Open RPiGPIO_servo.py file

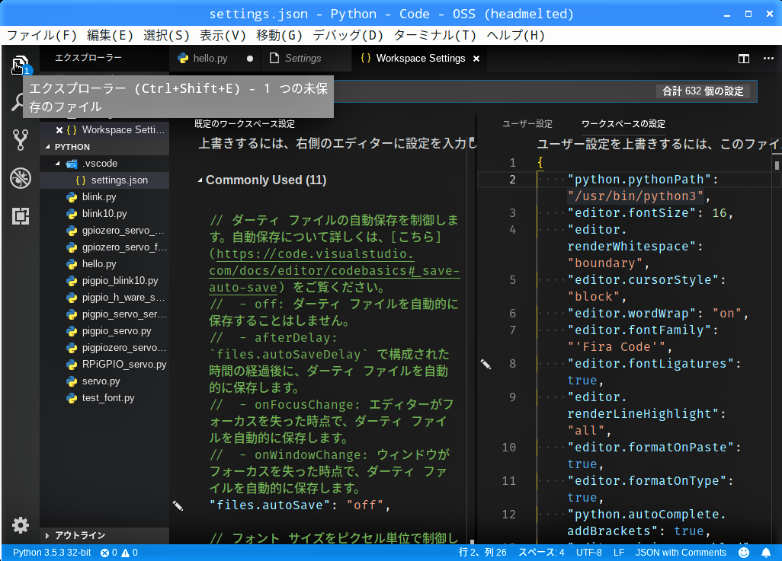coord(104,364)
